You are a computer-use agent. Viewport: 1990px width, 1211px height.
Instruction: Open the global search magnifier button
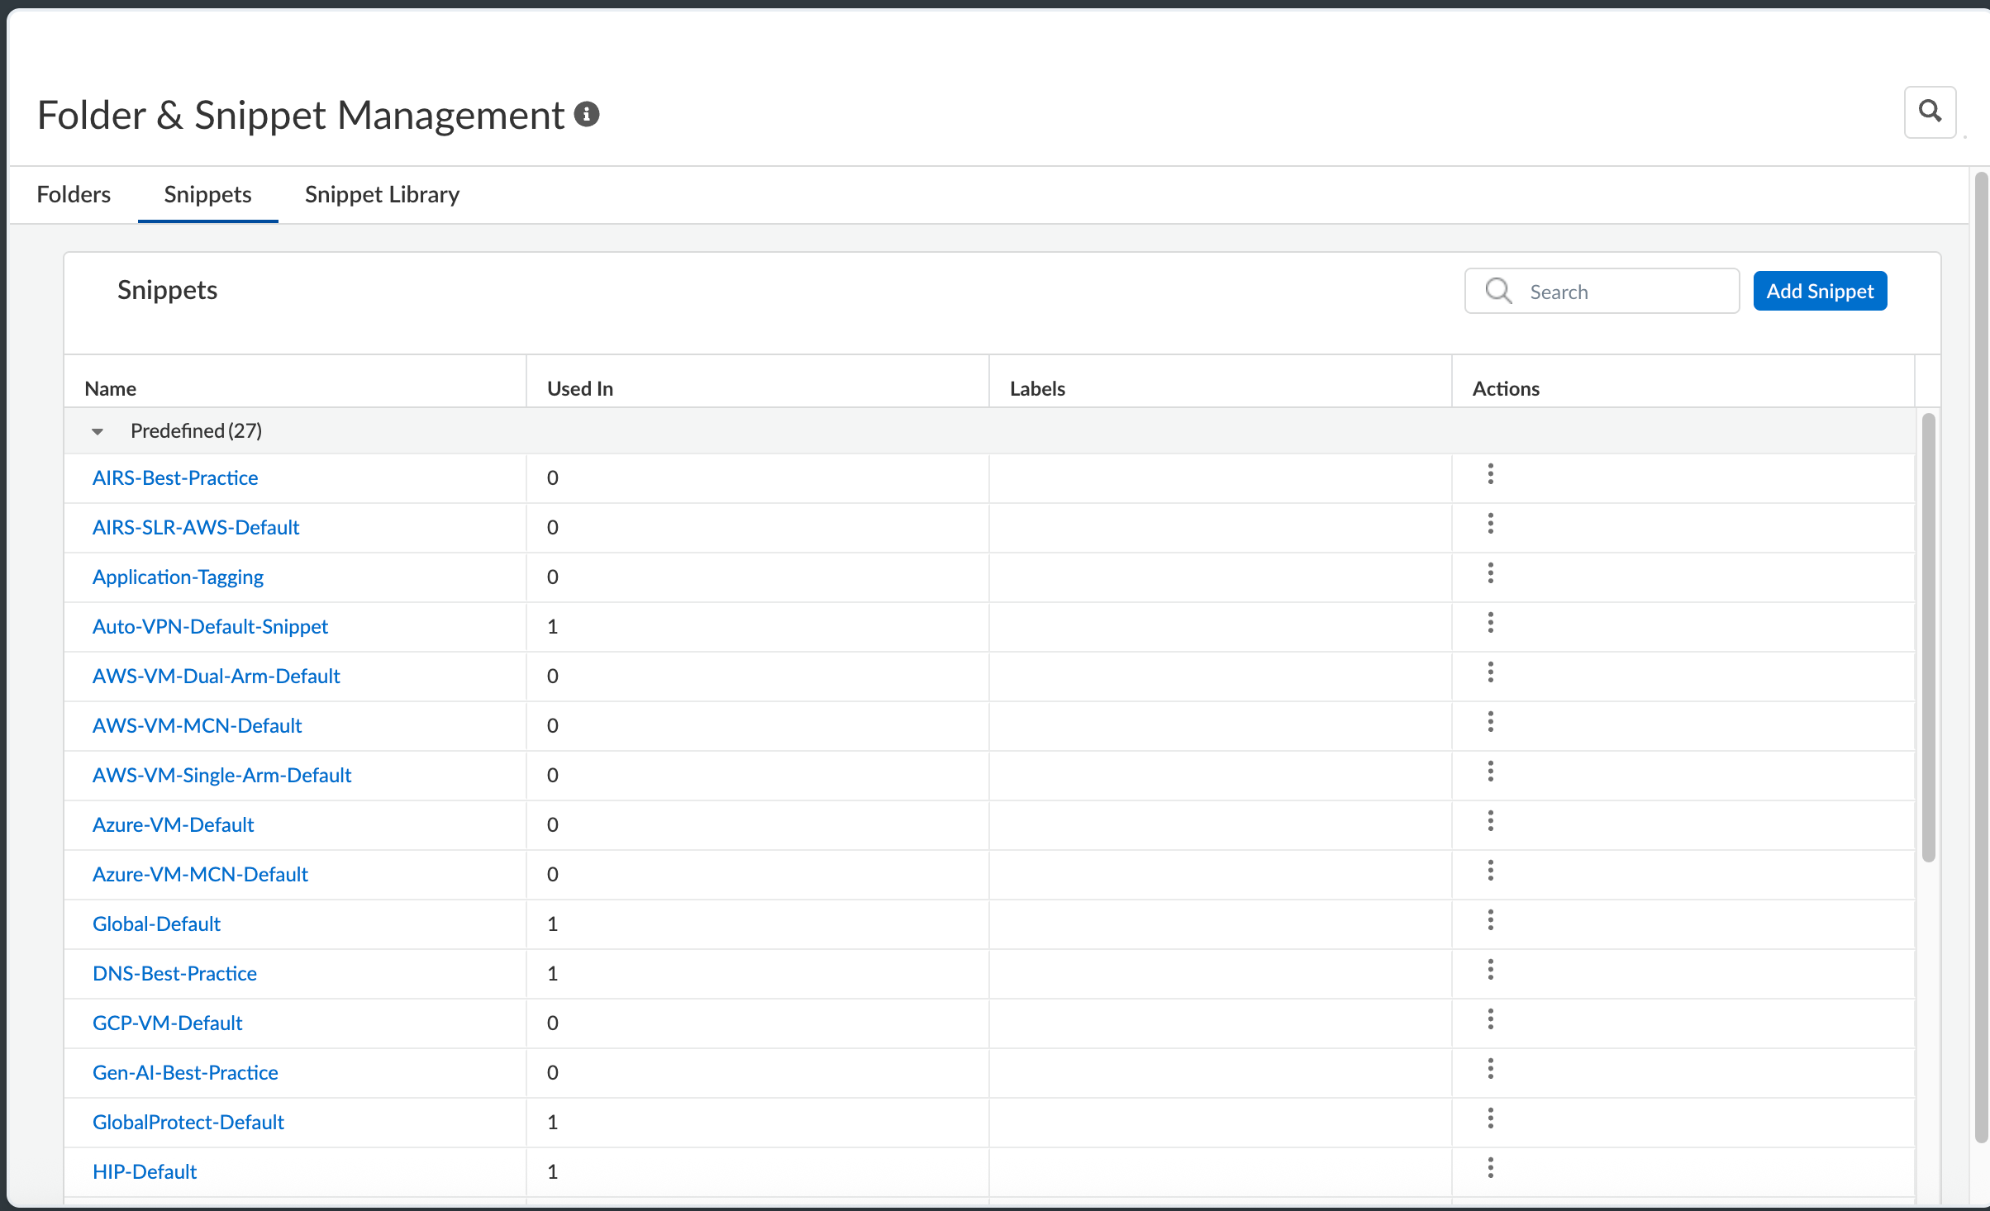[x=1930, y=112]
